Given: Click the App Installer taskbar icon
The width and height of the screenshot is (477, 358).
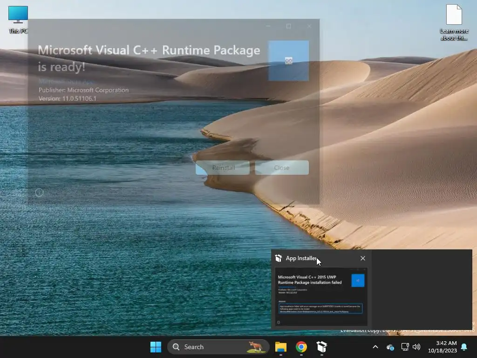Looking at the screenshot, I should [321, 347].
